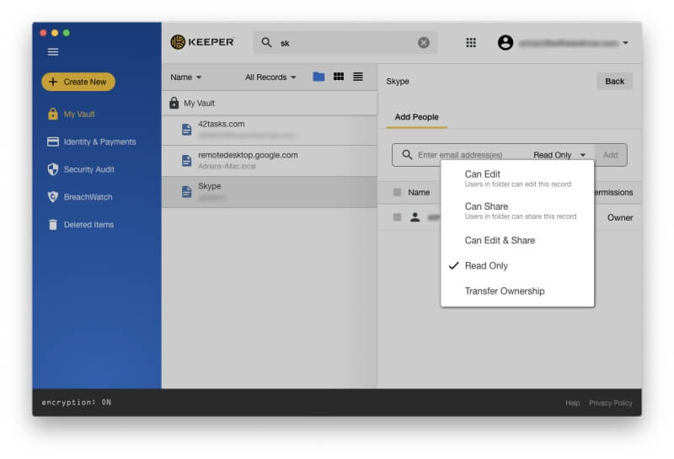Choose Can Edit & Share option
Image resolution: width=674 pixels, height=459 pixels.
(517, 240)
